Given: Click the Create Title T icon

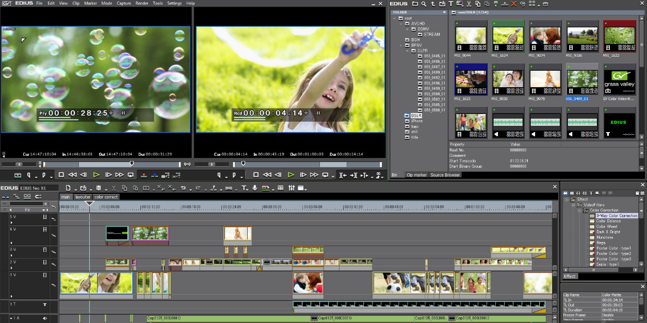Looking at the screenshot, I should pos(244,188).
